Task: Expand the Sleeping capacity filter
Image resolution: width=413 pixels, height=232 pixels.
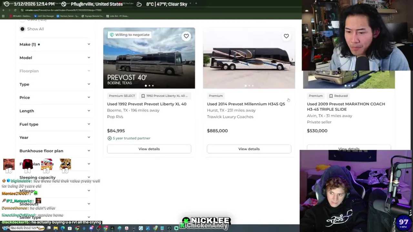Action: [55, 177]
